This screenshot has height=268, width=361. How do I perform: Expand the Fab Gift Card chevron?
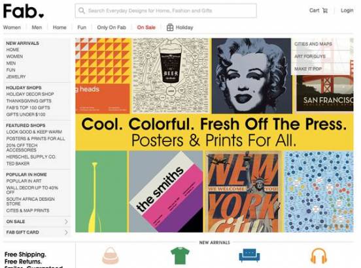point(66,232)
